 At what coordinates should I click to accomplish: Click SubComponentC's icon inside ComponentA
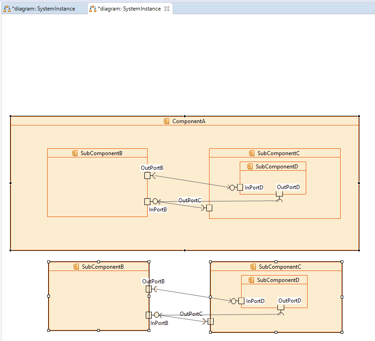coord(252,153)
